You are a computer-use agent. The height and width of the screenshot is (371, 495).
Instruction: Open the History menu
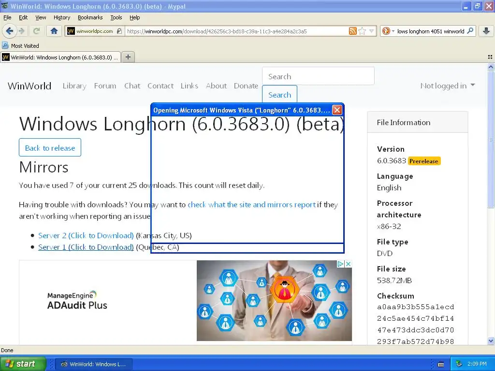click(61, 17)
